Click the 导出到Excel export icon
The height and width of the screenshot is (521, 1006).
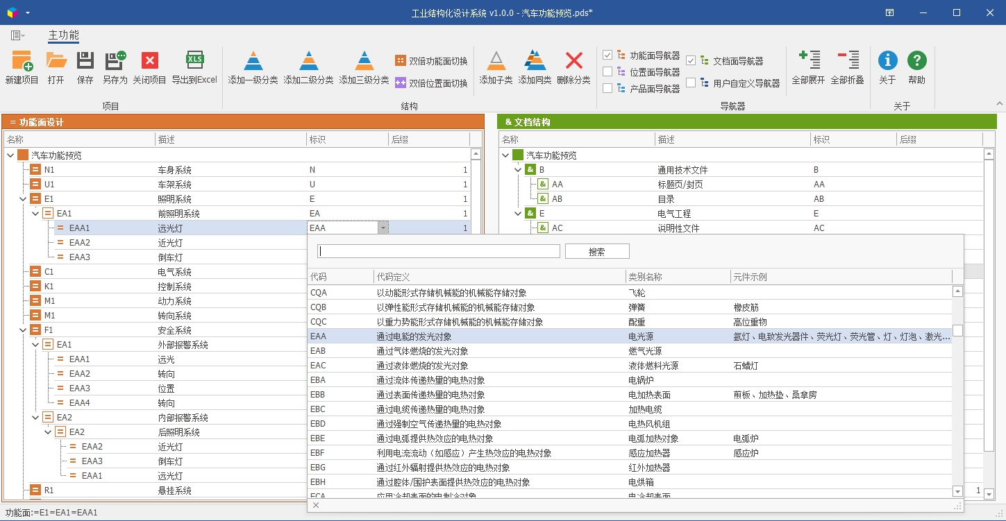coord(194,62)
